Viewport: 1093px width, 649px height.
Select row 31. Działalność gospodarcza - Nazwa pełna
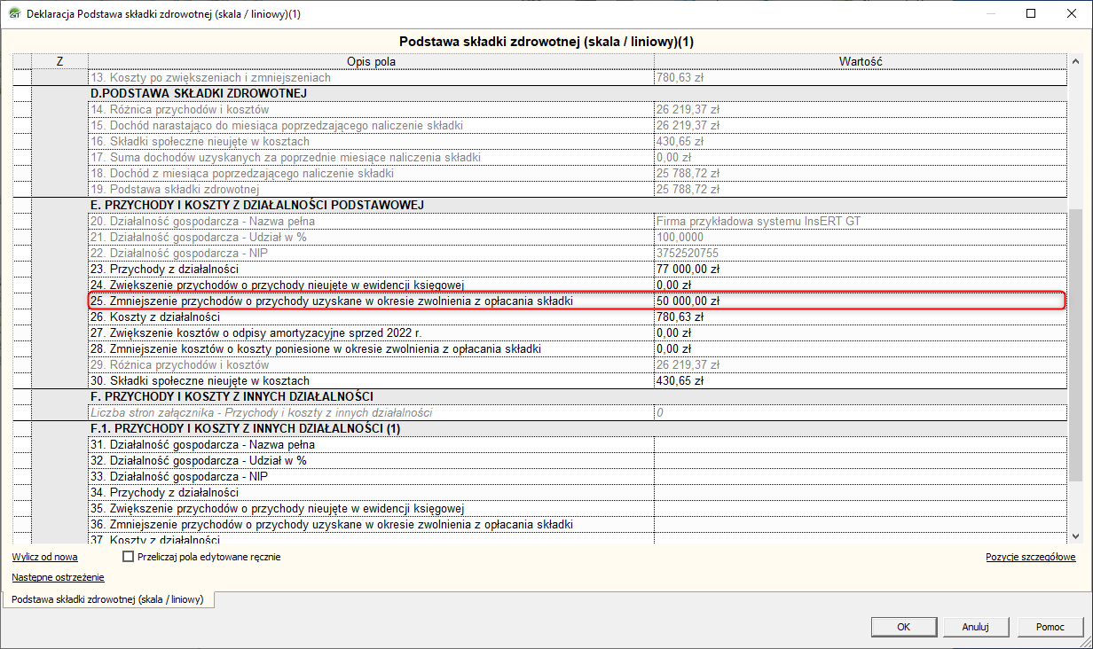371,444
